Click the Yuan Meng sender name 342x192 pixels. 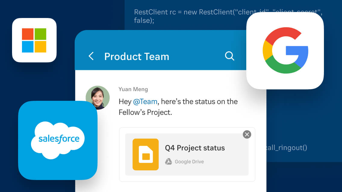click(x=133, y=89)
